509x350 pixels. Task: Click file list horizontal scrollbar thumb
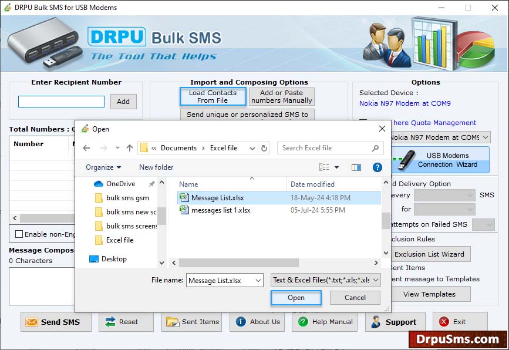click(x=238, y=262)
